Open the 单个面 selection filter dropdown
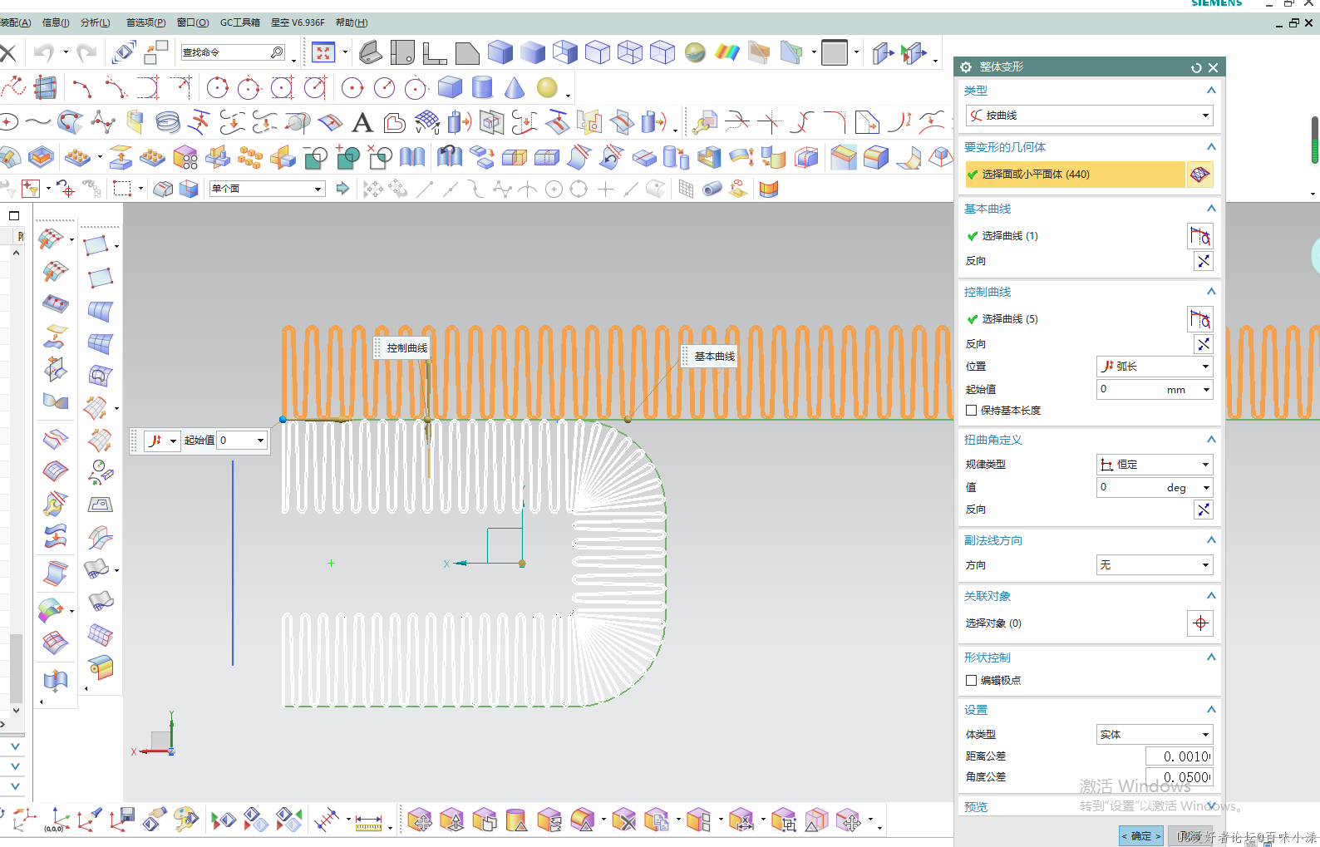Viewport: 1320px width, 847px height. [267, 189]
